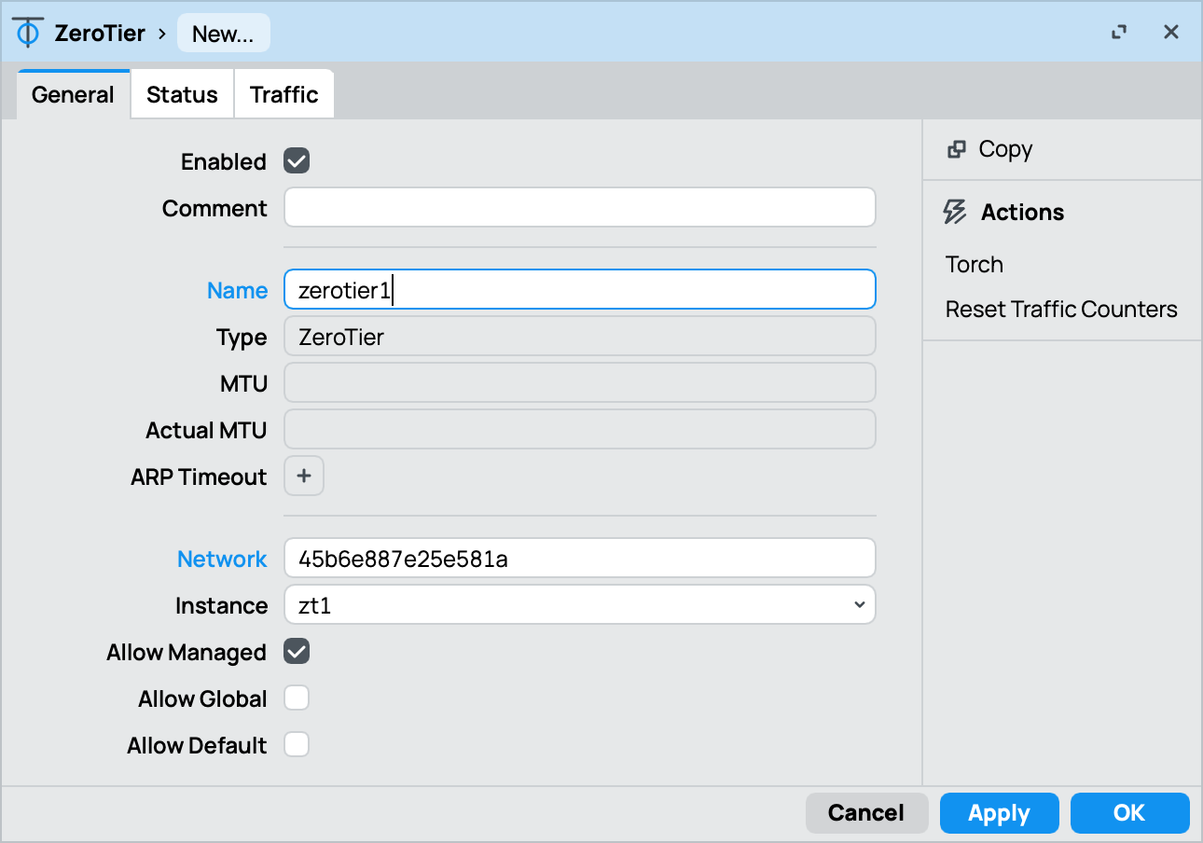Click Reset Traffic Counters action

pyautogui.click(x=1061, y=309)
